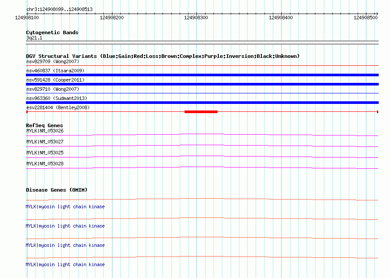
Task: Open variant nsv591428 (Cooper2011) label
Action: 55,80
